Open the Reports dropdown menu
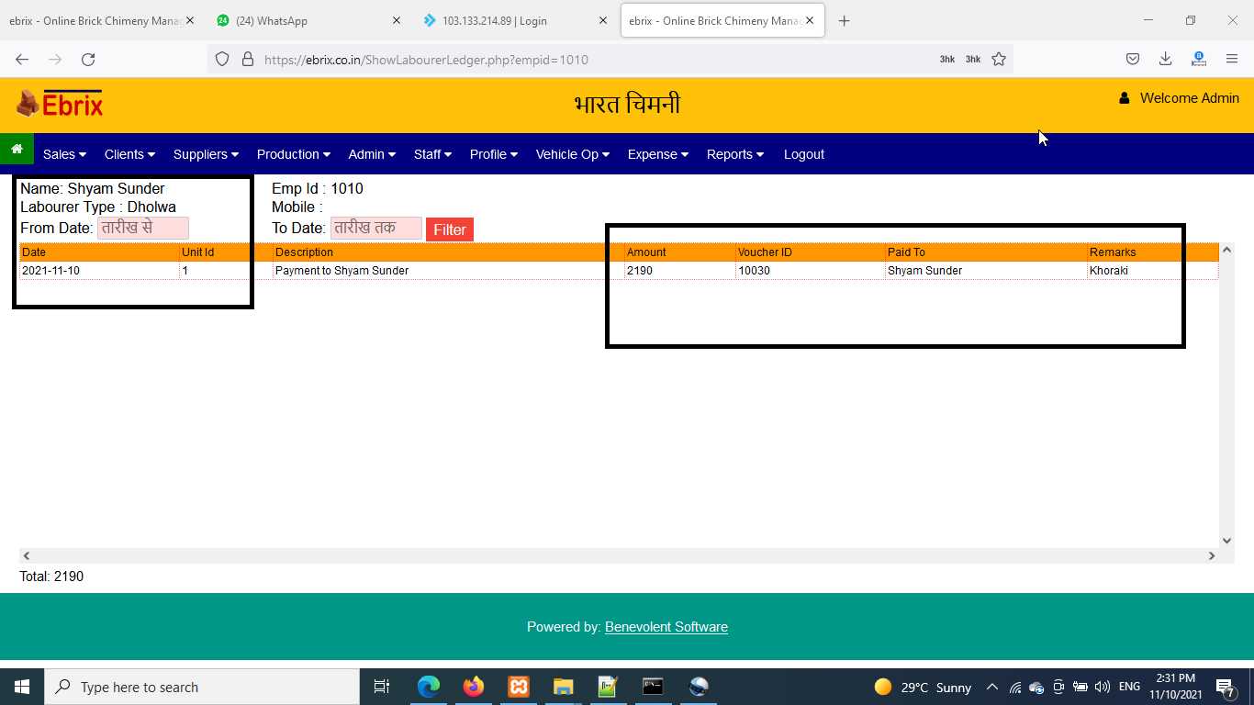This screenshot has height=705, width=1254. tap(735, 154)
